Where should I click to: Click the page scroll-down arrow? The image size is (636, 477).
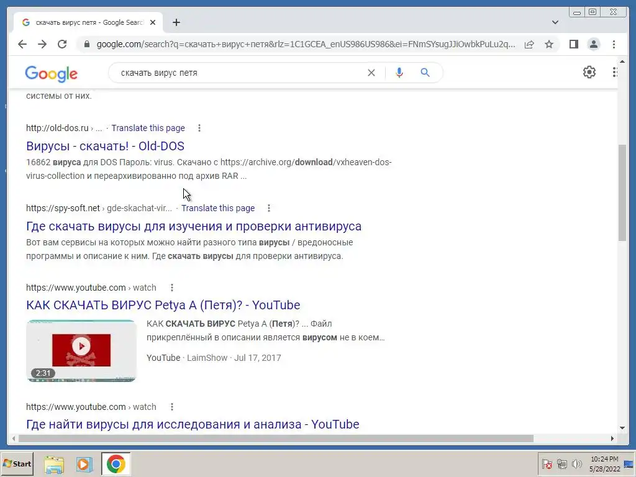point(622,428)
